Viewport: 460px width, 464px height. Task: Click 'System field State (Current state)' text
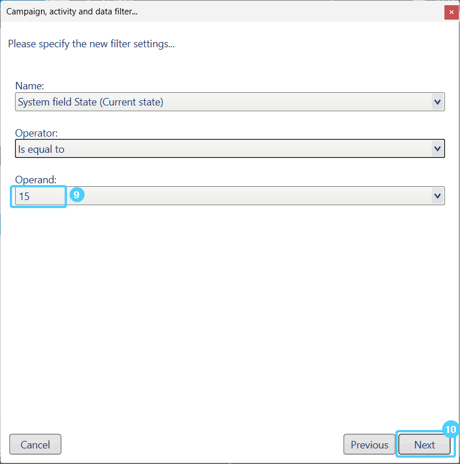91,102
